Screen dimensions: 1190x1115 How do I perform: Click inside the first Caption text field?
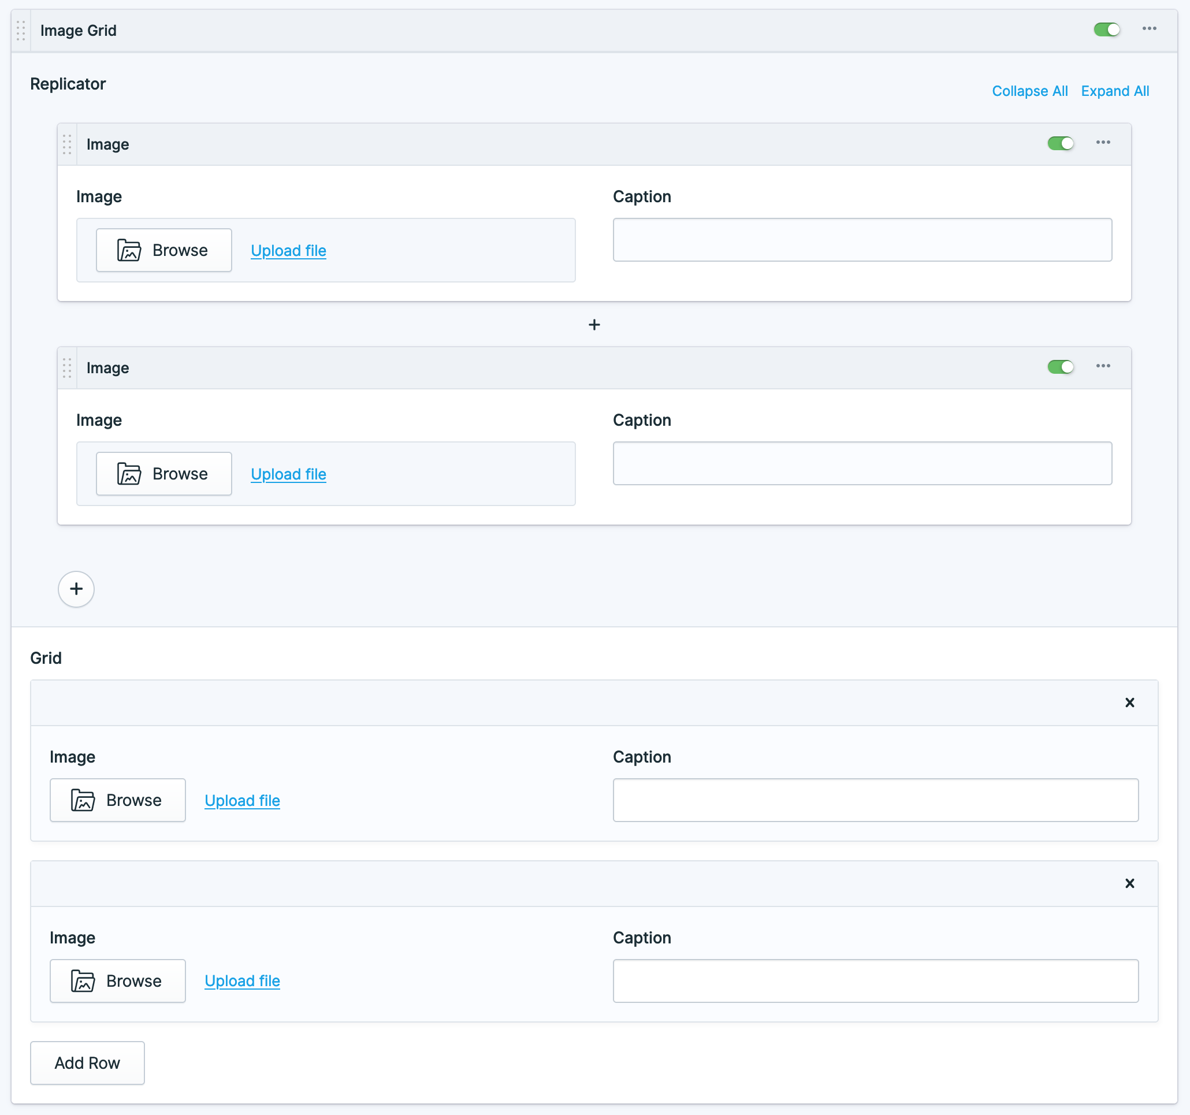[x=862, y=239]
